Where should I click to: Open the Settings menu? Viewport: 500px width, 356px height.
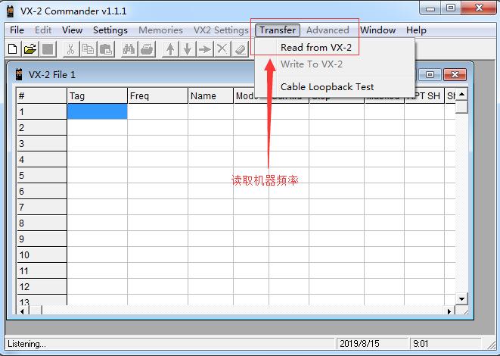pos(110,30)
